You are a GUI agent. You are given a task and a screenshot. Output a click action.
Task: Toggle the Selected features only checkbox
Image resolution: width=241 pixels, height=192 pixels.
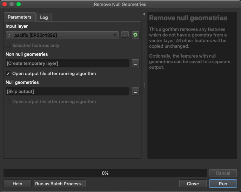[8, 46]
